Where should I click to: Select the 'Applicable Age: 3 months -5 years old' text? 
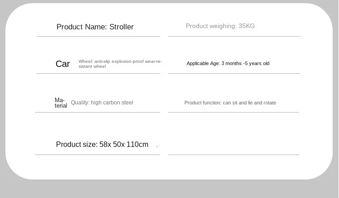click(x=228, y=63)
